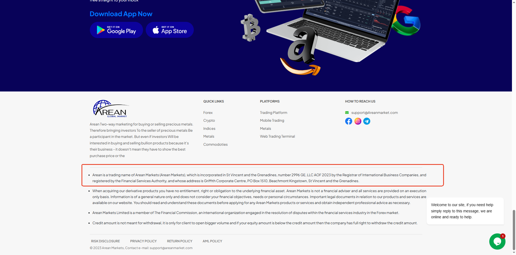Screen dimensions: 516x255
Task: Click the chat welcome message popup
Action: 465,211
